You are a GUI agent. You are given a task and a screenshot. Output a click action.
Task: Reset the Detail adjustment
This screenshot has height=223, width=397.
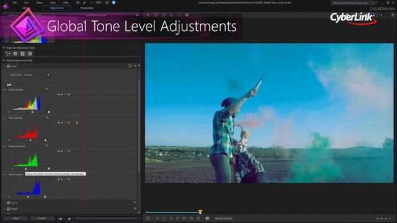(135, 209)
